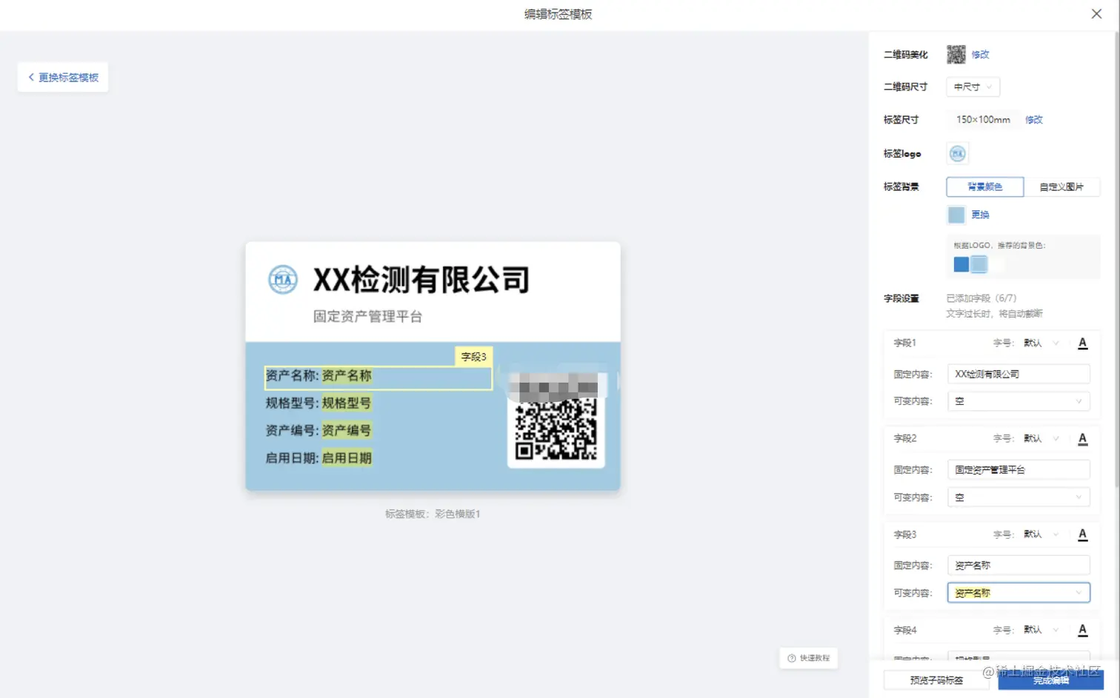Open 字号 dropdown for 字段4
The width and height of the screenshot is (1120, 698).
[1041, 630]
